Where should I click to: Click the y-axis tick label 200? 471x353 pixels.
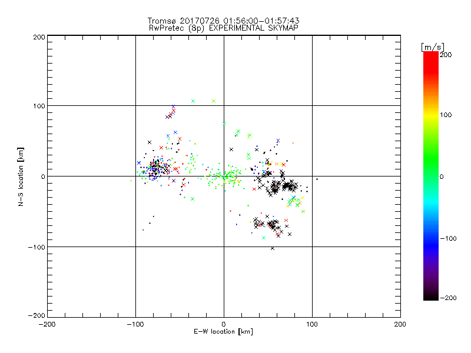tap(39, 37)
